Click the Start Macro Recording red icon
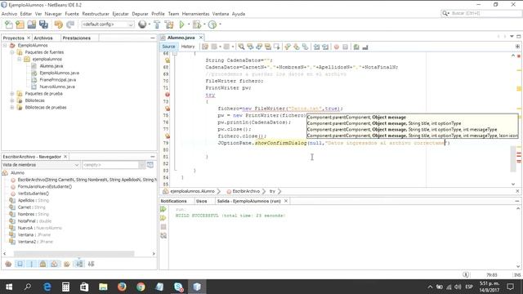 [x=336, y=47]
